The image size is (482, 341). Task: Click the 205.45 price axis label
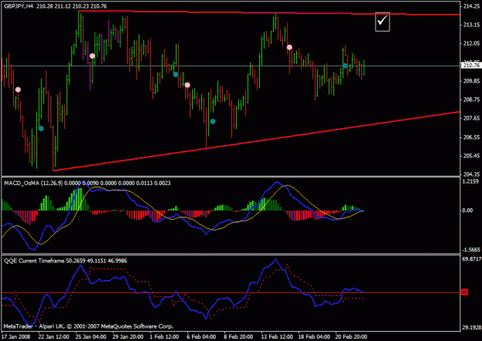[x=471, y=156]
